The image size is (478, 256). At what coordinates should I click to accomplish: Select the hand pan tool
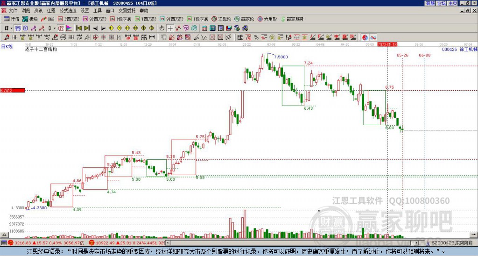tap(162, 28)
